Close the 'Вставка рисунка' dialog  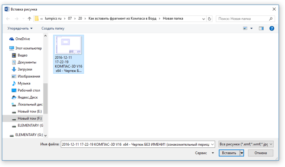point(274,9)
